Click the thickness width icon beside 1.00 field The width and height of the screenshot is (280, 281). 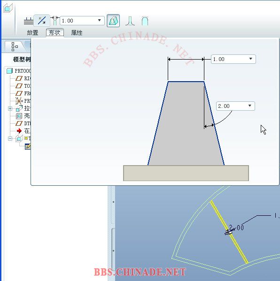tap(55, 21)
